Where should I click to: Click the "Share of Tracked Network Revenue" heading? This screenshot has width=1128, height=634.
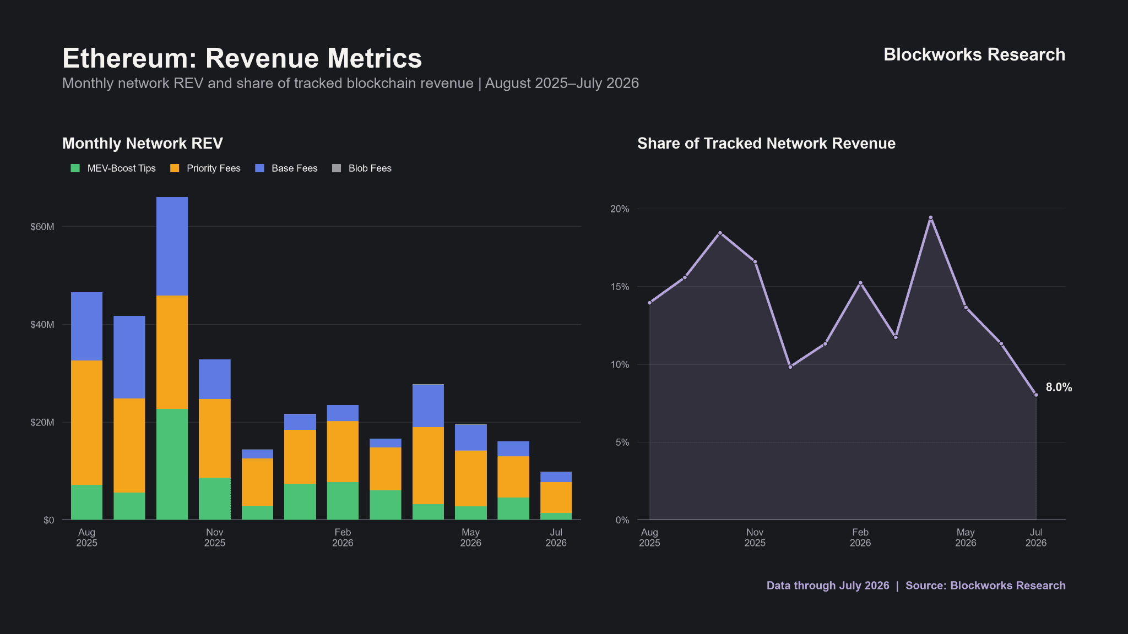click(x=766, y=144)
